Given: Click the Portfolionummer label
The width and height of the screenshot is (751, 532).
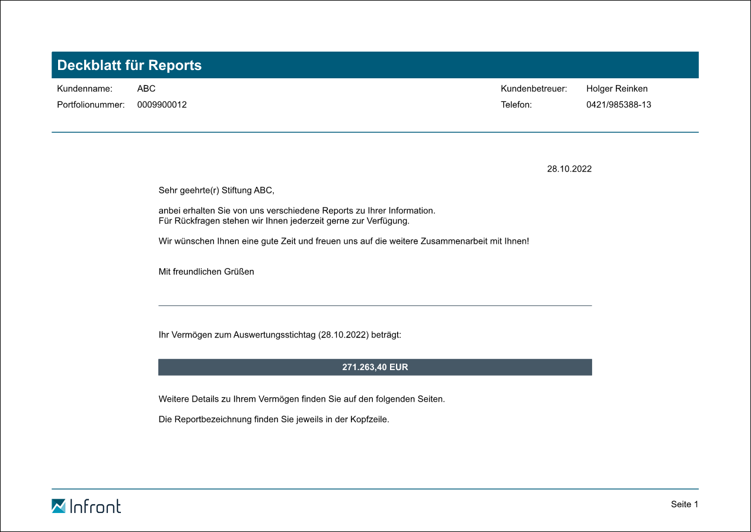Looking at the screenshot, I should 91,105.
